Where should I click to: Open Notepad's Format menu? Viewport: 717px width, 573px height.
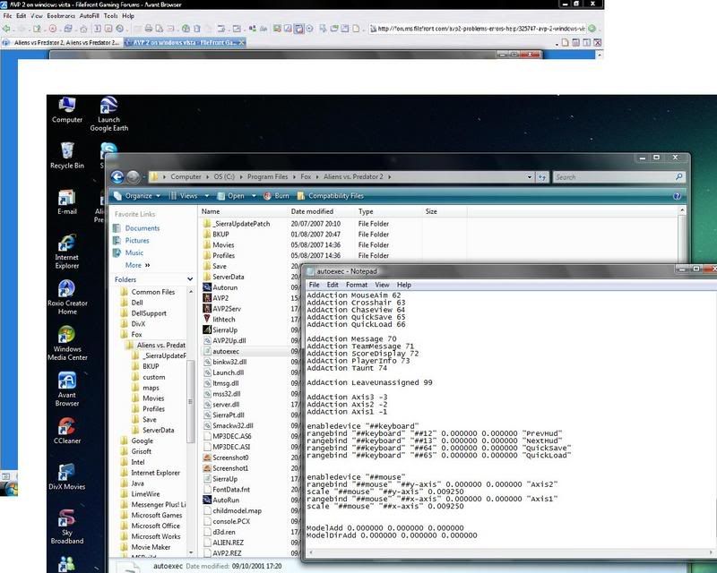click(357, 285)
